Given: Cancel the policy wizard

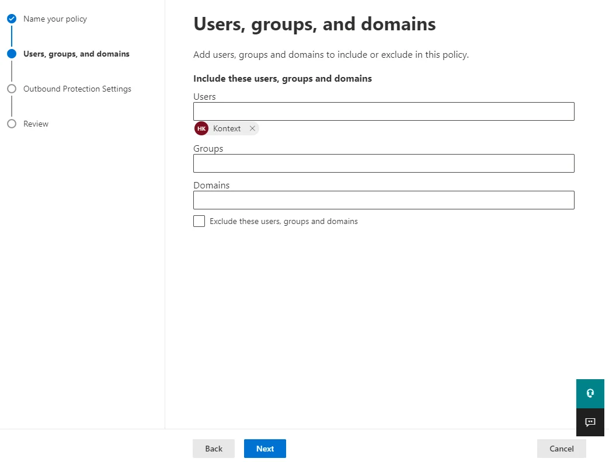Looking at the screenshot, I should (561, 449).
